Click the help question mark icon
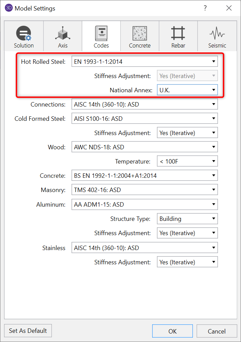This screenshot has width=241, height=342. coord(205,8)
